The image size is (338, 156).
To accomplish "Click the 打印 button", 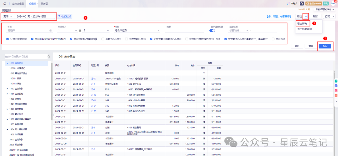I will click(x=327, y=16).
